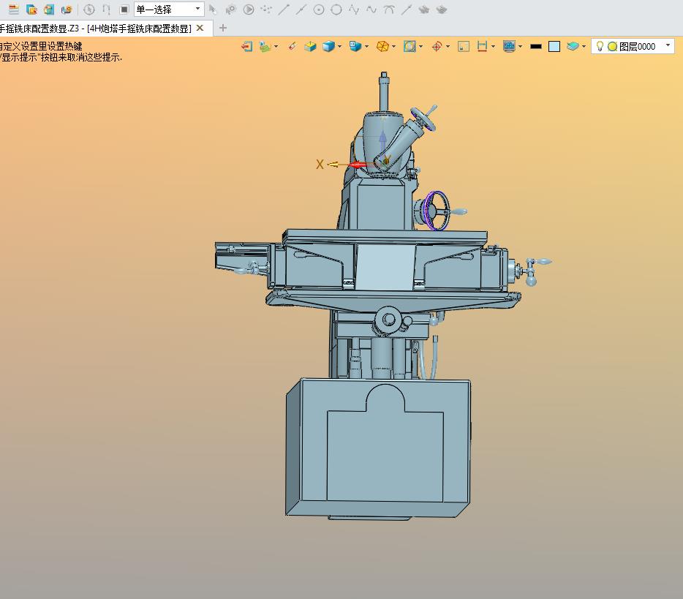This screenshot has height=599, width=683.
Task: Click the red exit arrow icon
Action: [x=247, y=46]
